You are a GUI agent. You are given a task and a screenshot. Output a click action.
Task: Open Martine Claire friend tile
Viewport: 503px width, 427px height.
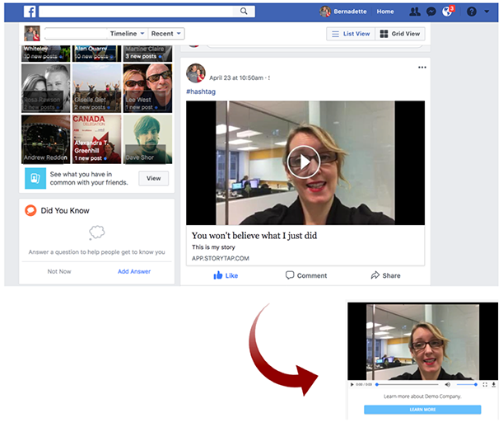tap(147, 54)
